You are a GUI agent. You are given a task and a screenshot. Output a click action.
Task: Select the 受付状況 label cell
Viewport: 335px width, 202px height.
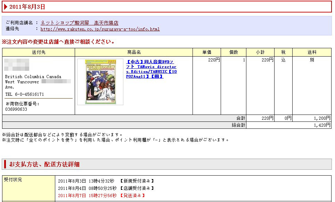pos(13,180)
